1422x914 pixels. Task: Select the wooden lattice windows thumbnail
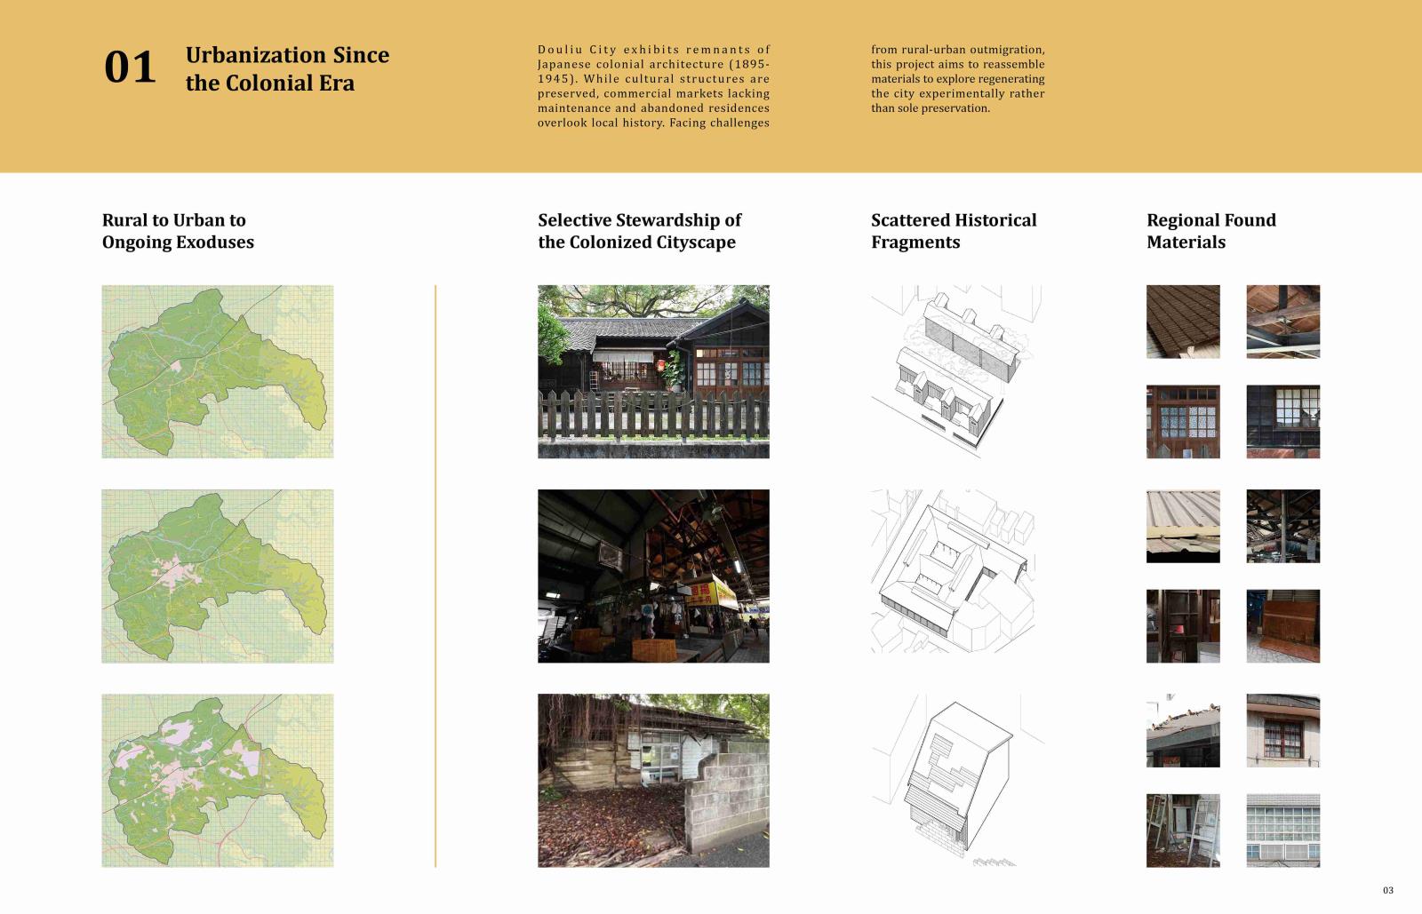1183,422
